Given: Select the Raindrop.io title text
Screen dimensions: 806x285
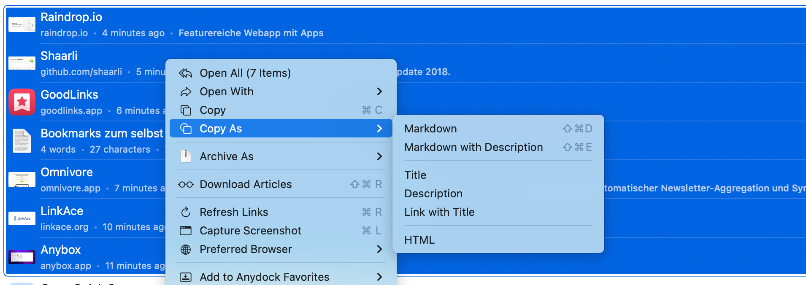Looking at the screenshot, I should click(x=71, y=17).
